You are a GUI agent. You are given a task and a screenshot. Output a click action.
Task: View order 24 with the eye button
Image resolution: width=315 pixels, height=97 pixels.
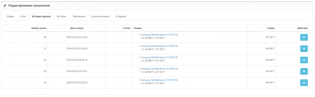click(x=304, y=83)
